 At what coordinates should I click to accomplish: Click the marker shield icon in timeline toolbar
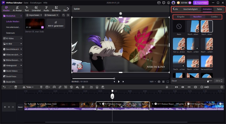tap(41, 87)
